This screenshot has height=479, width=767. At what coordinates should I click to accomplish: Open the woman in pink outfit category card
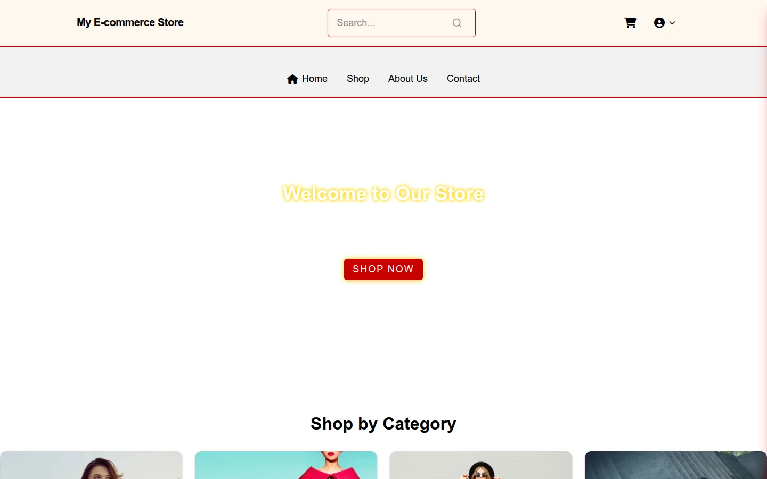[x=286, y=465]
